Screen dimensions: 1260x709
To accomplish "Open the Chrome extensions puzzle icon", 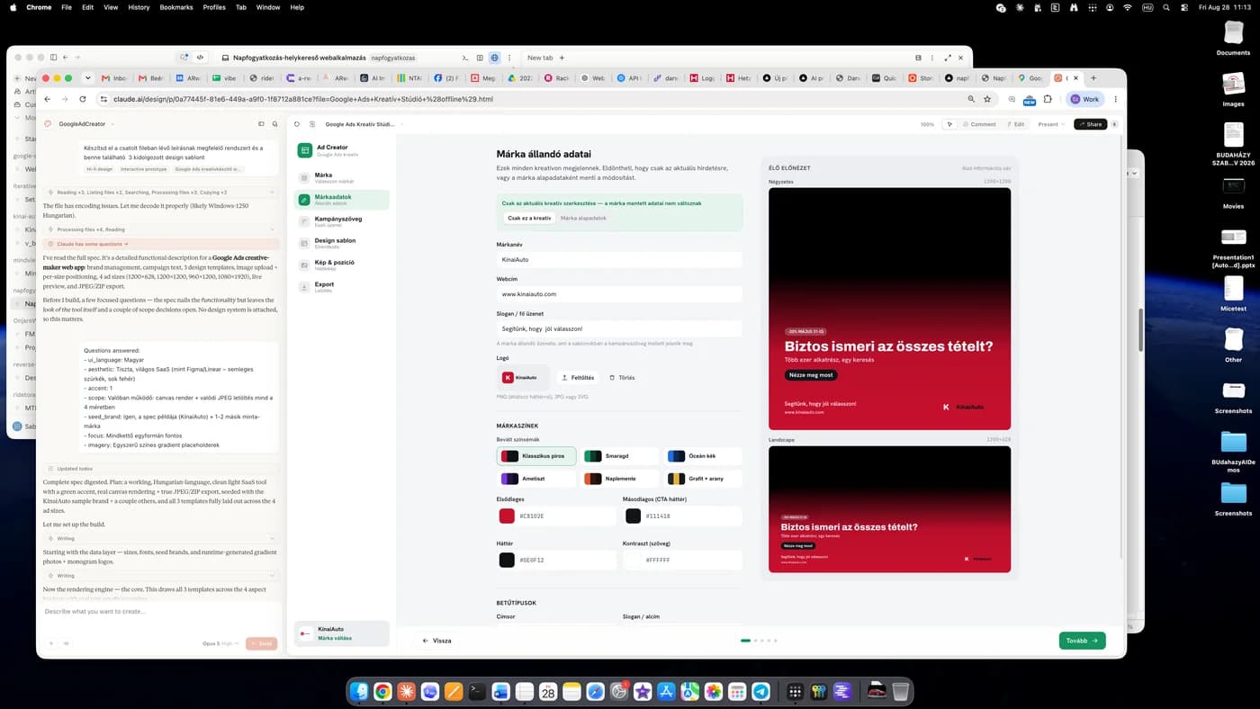I will (1048, 99).
